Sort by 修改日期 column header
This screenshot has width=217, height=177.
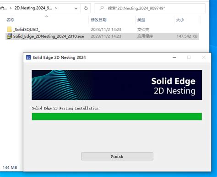pos(98,20)
